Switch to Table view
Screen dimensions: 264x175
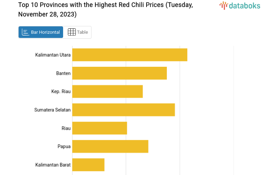pos(78,32)
